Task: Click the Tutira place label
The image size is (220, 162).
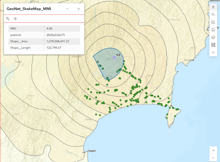Action: 88,119
